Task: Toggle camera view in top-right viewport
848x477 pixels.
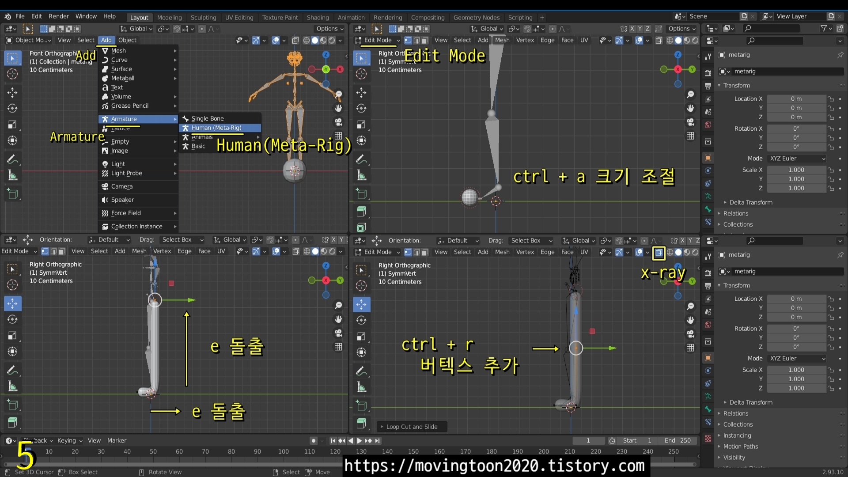Action: (690, 122)
